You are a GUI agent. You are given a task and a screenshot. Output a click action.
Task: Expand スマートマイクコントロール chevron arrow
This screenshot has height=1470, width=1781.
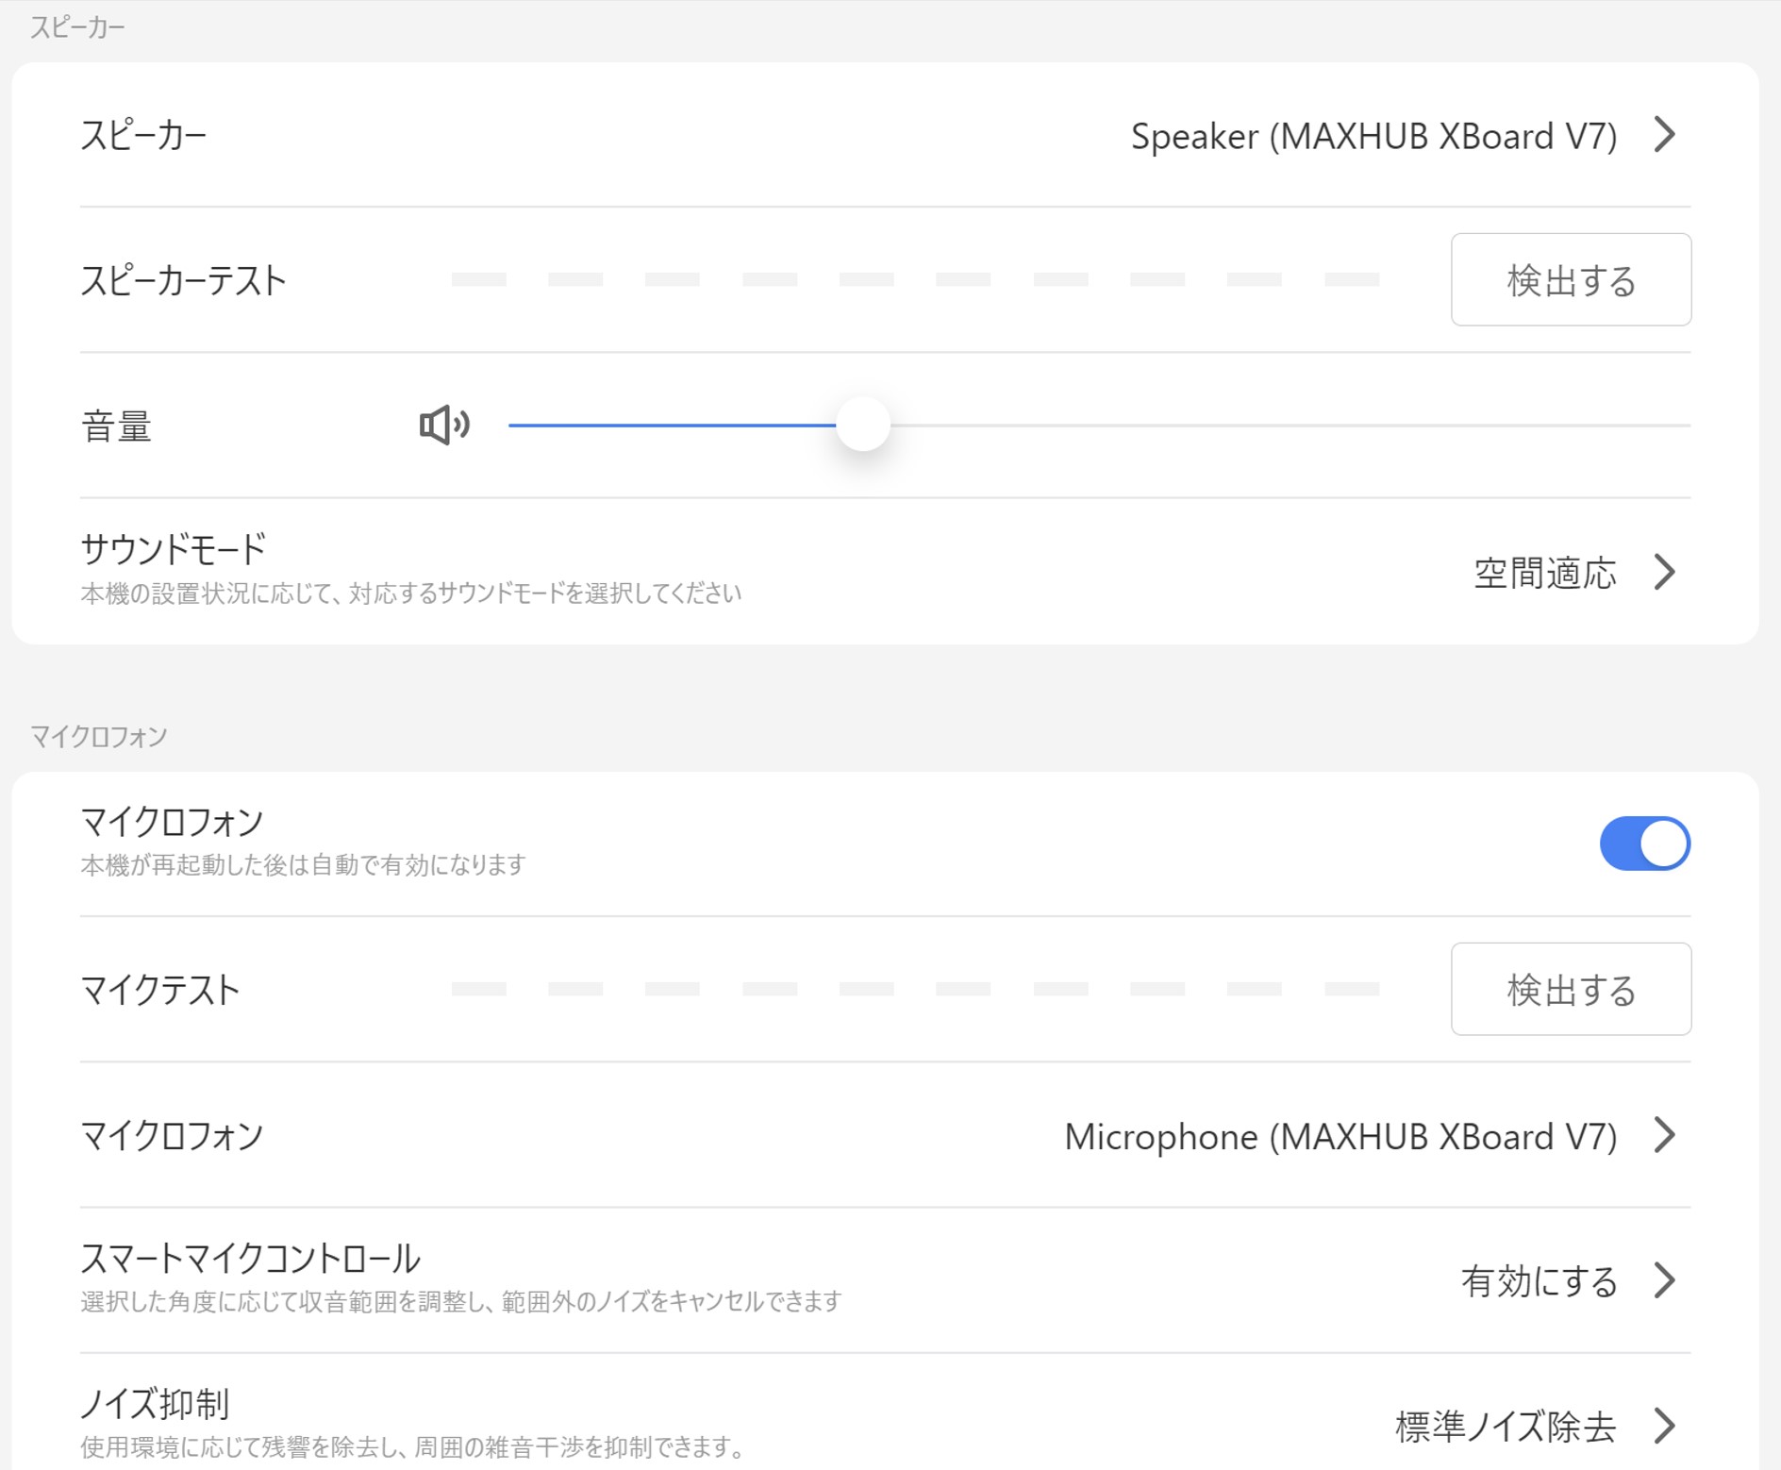1665,1280
